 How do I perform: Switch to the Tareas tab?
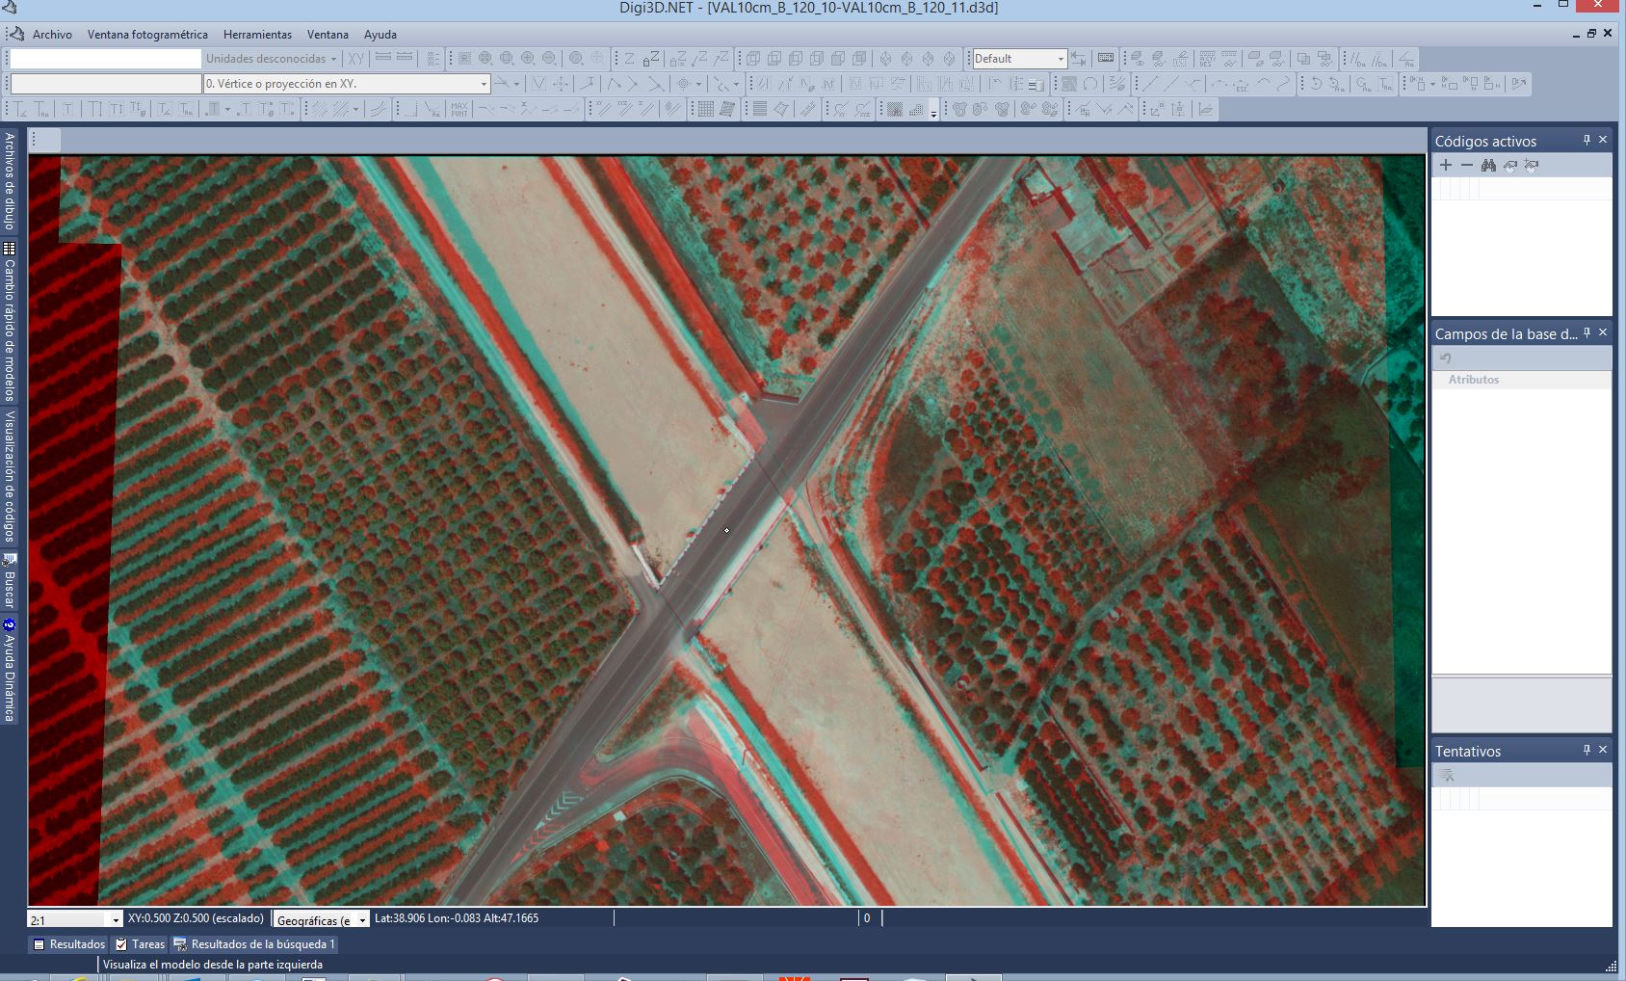pyautogui.click(x=141, y=944)
